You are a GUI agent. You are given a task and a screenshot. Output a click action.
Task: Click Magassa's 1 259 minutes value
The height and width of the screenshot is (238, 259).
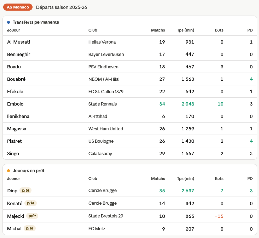click(x=188, y=129)
